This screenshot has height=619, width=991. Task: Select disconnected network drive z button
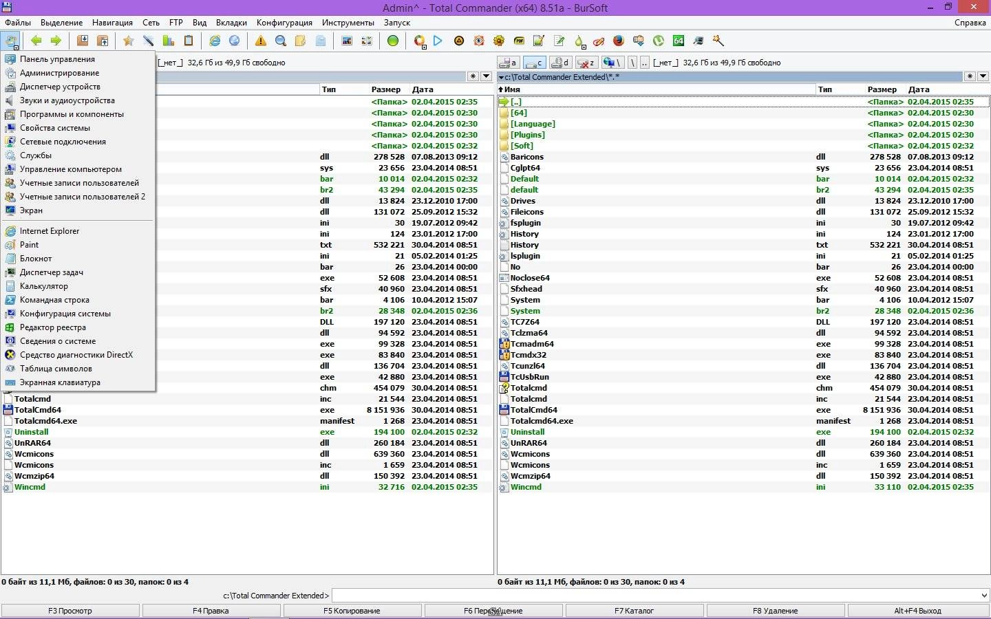point(586,63)
